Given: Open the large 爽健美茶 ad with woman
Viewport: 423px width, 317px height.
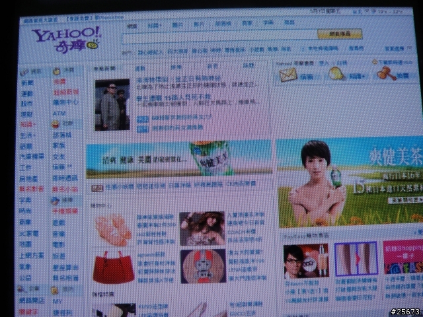Looking at the screenshot, I should coord(350,183).
